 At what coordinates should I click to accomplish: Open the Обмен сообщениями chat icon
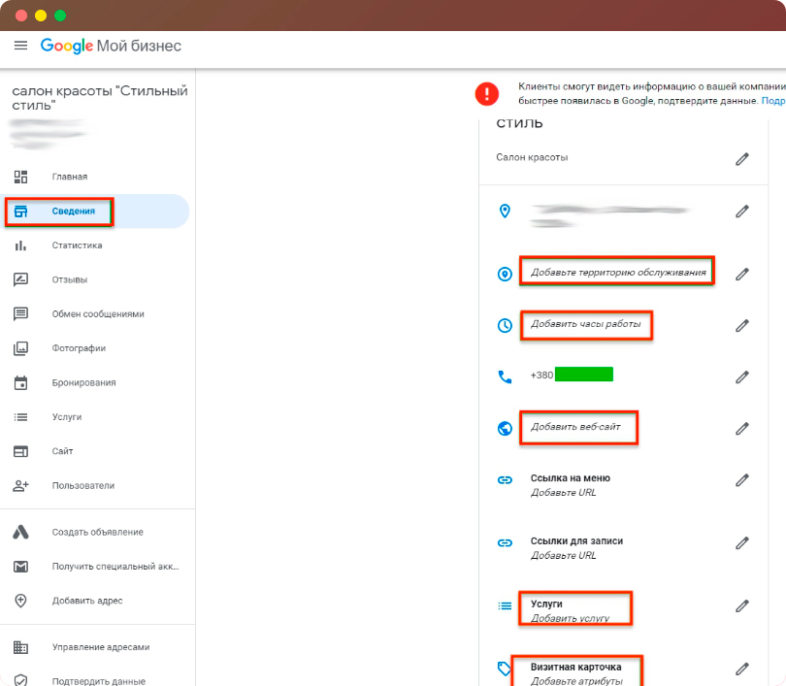click(x=20, y=314)
